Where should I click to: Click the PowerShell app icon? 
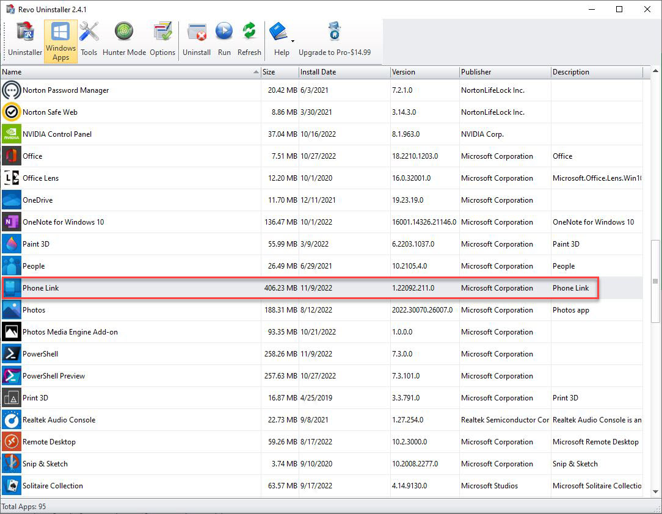[11, 353]
